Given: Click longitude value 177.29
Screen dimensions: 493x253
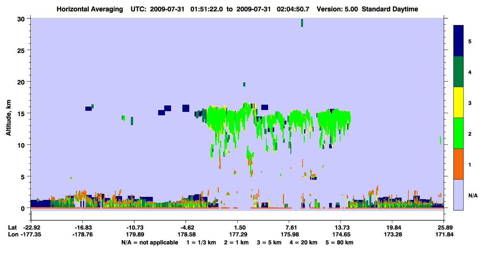Looking at the screenshot, I should [x=237, y=234].
